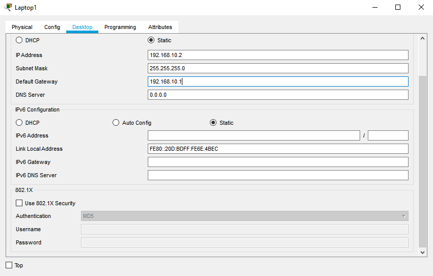The width and height of the screenshot is (433, 276).
Task: Click the IPv6 Configuration group label
Action: [38, 109]
